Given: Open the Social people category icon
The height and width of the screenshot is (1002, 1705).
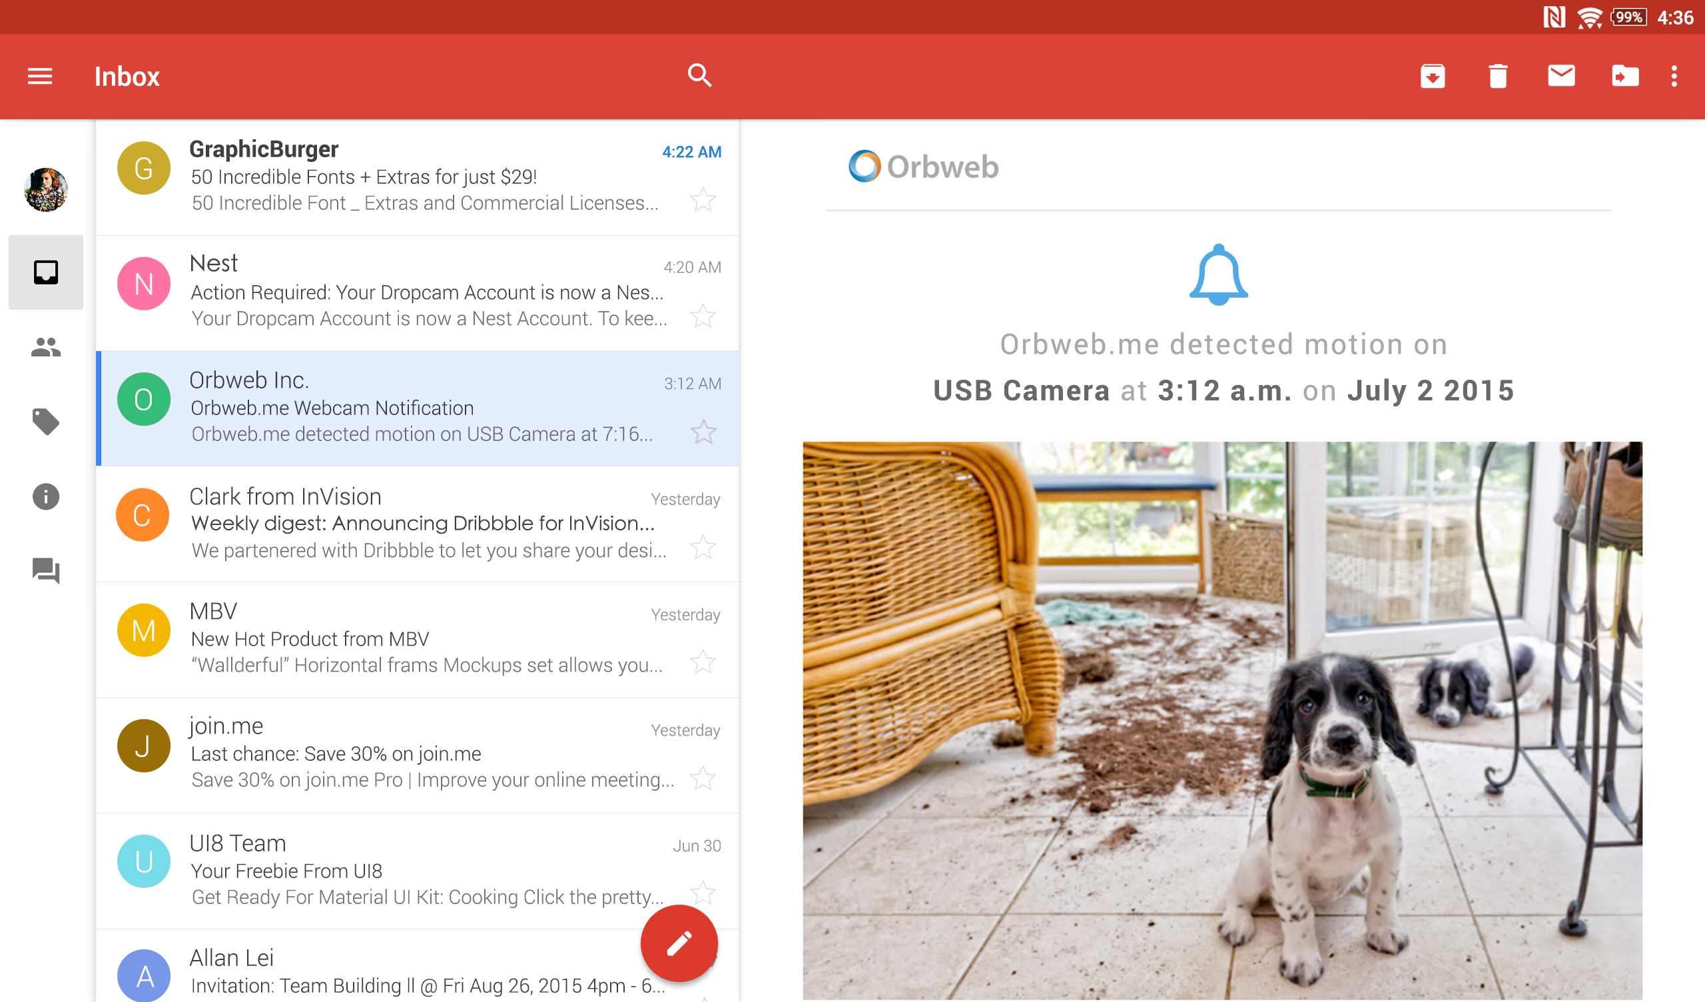Looking at the screenshot, I should pyautogui.click(x=46, y=347).
